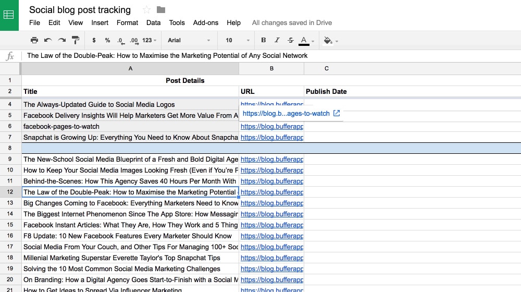This screenshot has width=521, height=292.
Task: Select row 12 header
Action: tap(10, 192)
